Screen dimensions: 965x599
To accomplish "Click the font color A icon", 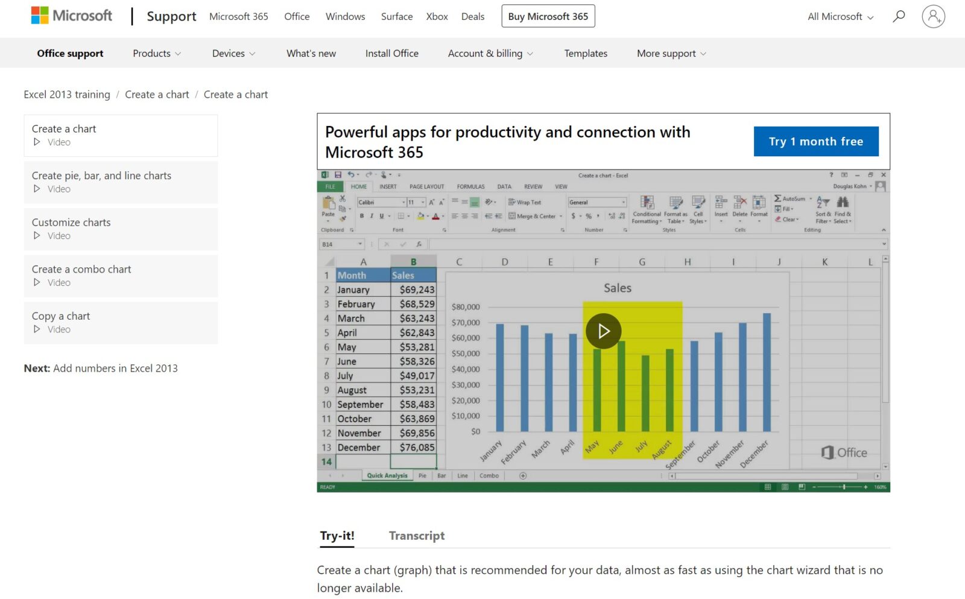I will tap(435, 216).
